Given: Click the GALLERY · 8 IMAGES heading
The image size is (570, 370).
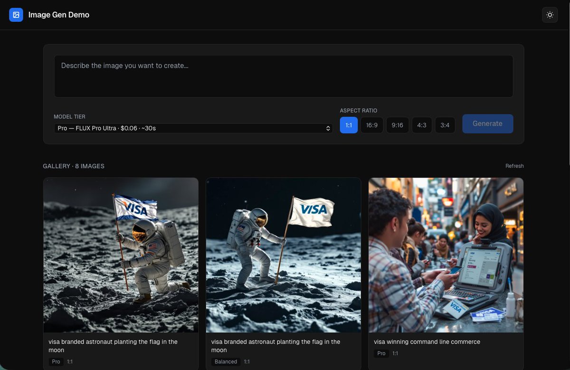Looking at the screenshot, I should (74, 166).
